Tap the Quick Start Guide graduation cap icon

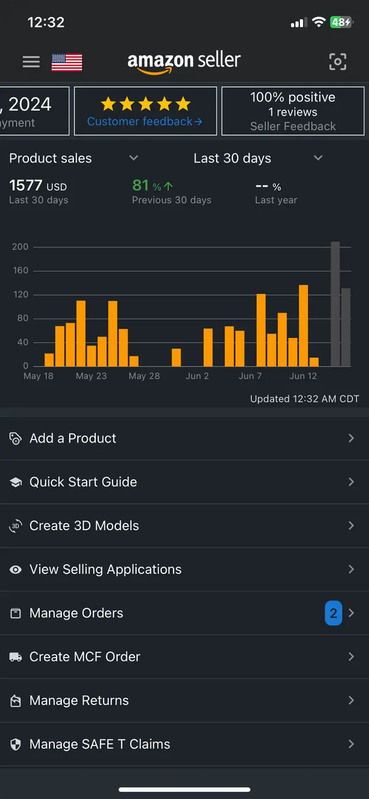point(16,482)
